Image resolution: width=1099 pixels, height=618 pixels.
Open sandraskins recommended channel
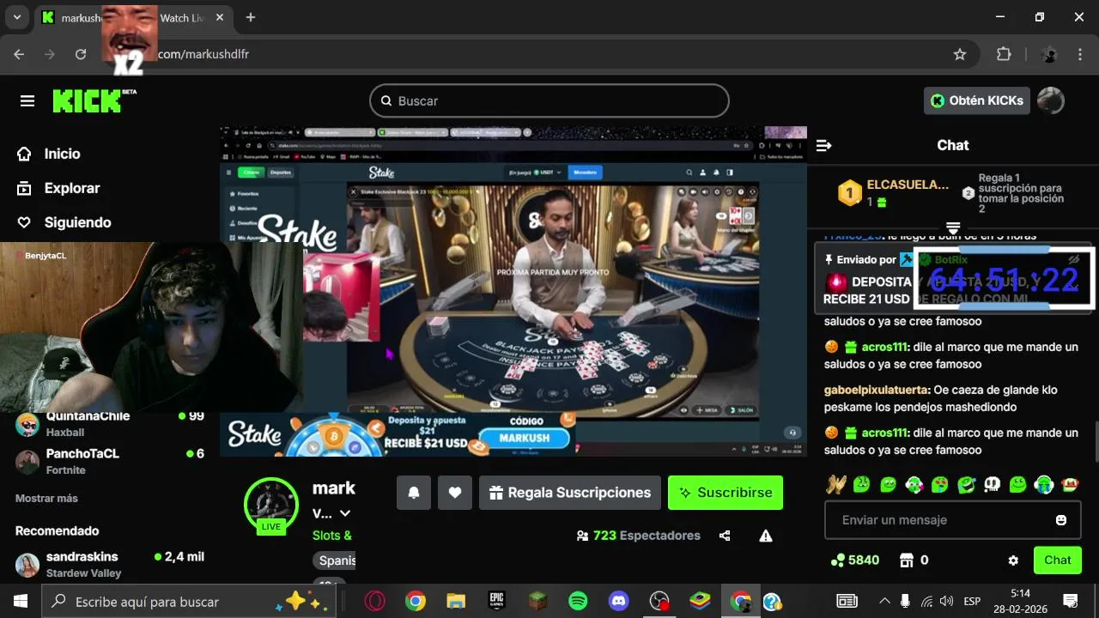click(x=110, y=564)
